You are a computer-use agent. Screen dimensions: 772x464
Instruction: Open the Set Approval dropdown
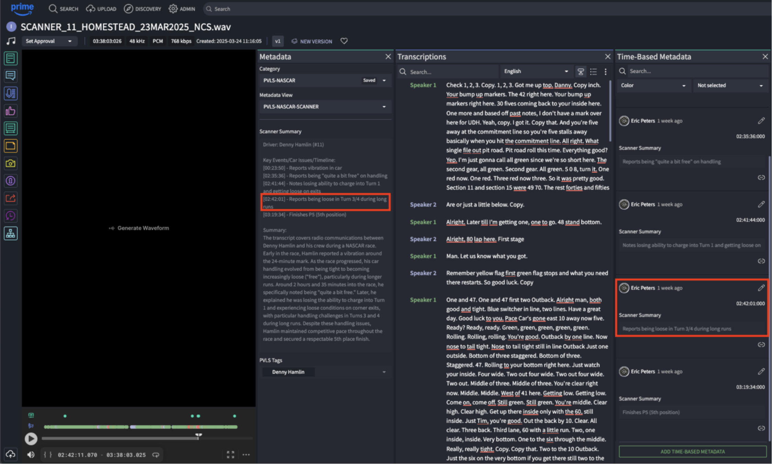pos(48,41)
